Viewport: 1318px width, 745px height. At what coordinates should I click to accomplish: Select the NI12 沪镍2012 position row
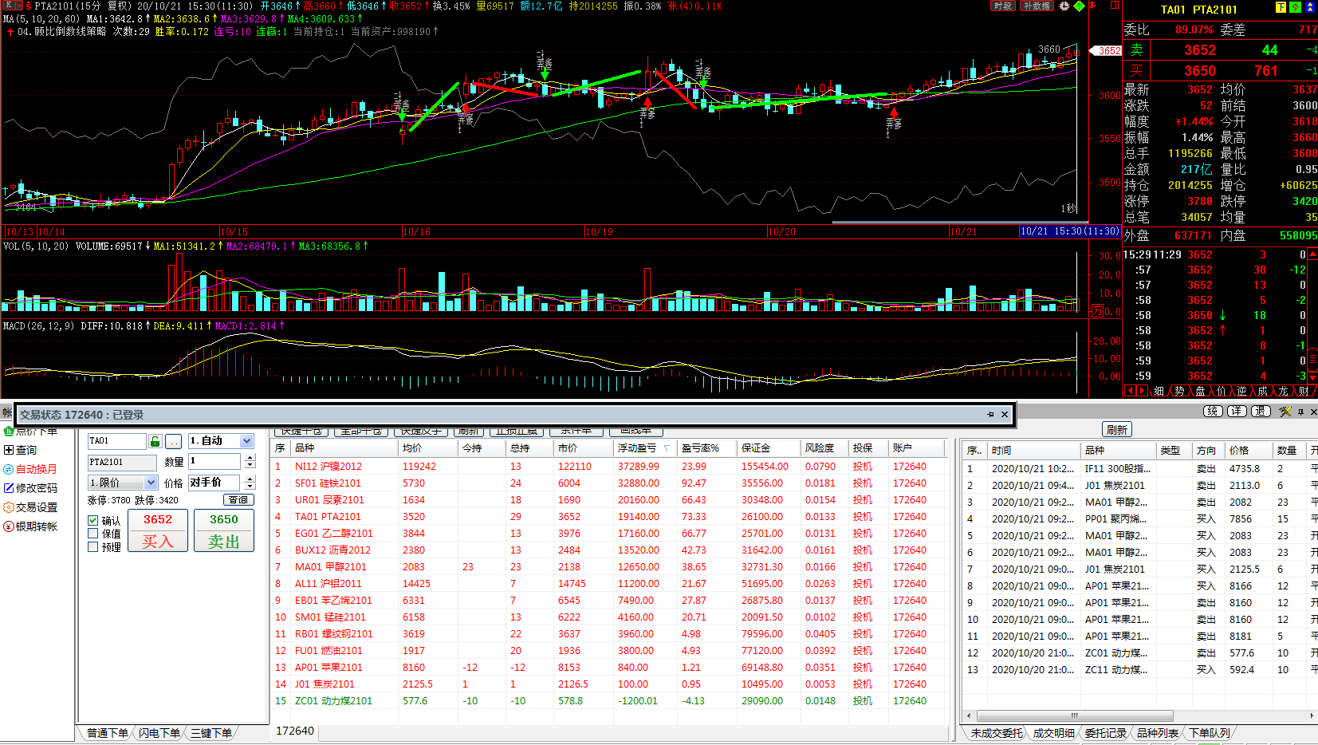[x=610, y=467]
